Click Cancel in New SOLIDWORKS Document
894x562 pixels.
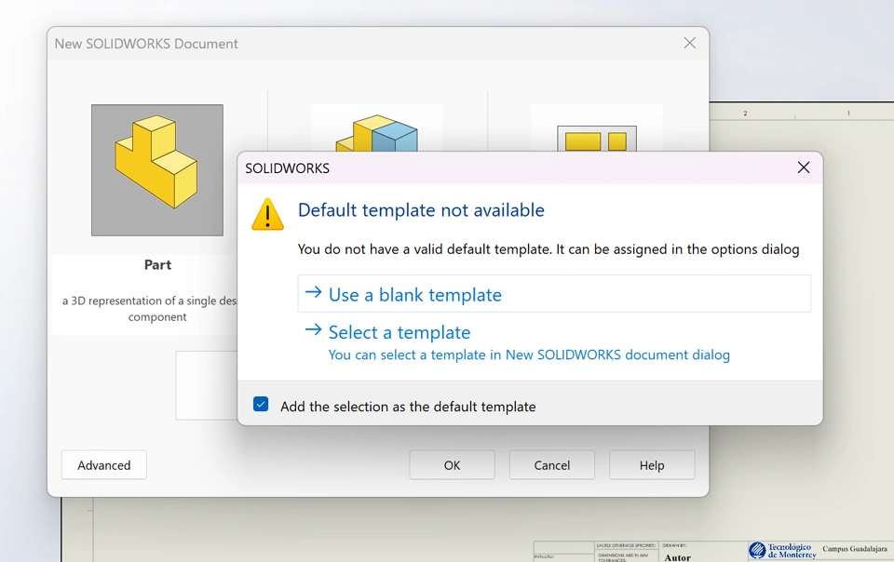coord(551,465)
